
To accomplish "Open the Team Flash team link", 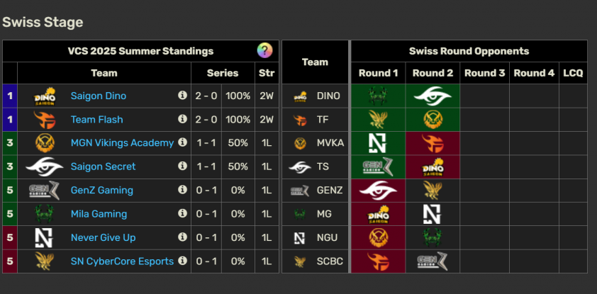I will pyautogui.click(x=96, y=120).
